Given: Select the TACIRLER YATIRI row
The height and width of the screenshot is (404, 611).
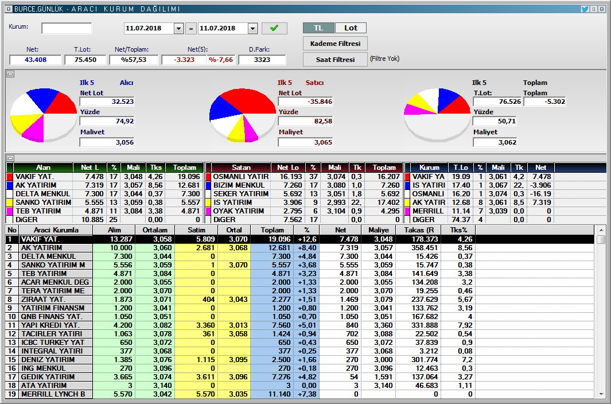Looking at the screenshot, I should coord(299,333).
